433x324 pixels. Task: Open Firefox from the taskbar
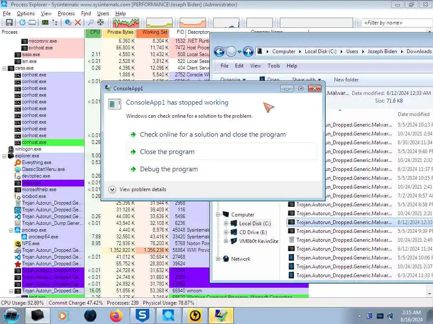click(x=116, y=316)
